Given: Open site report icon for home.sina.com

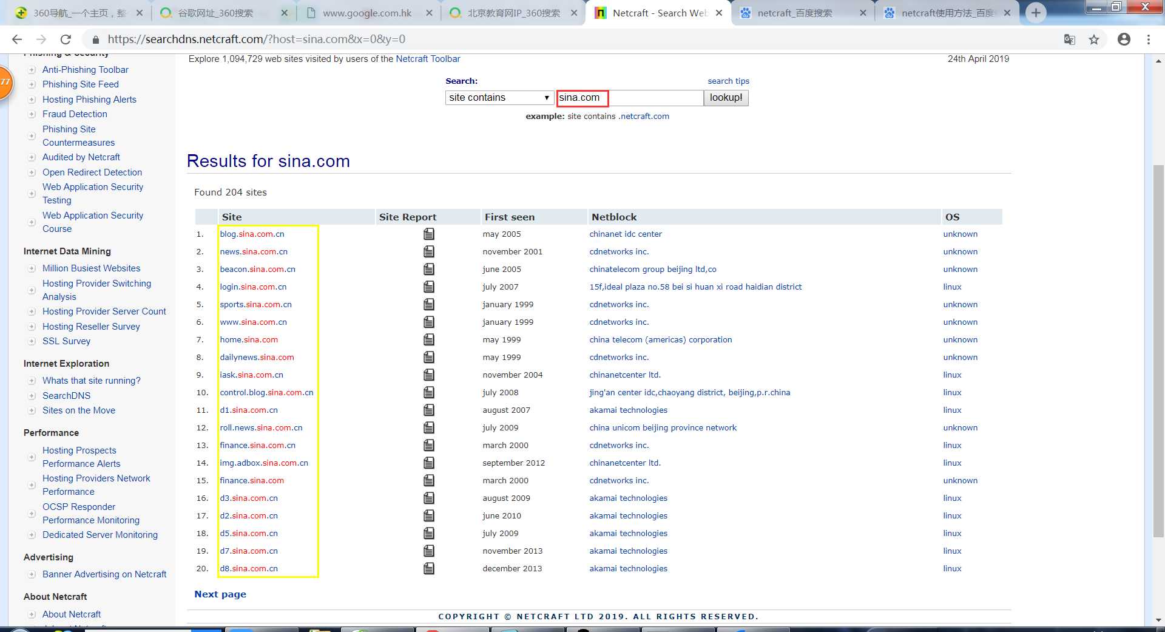Looking at the screenshot, I should pos(429,339).
